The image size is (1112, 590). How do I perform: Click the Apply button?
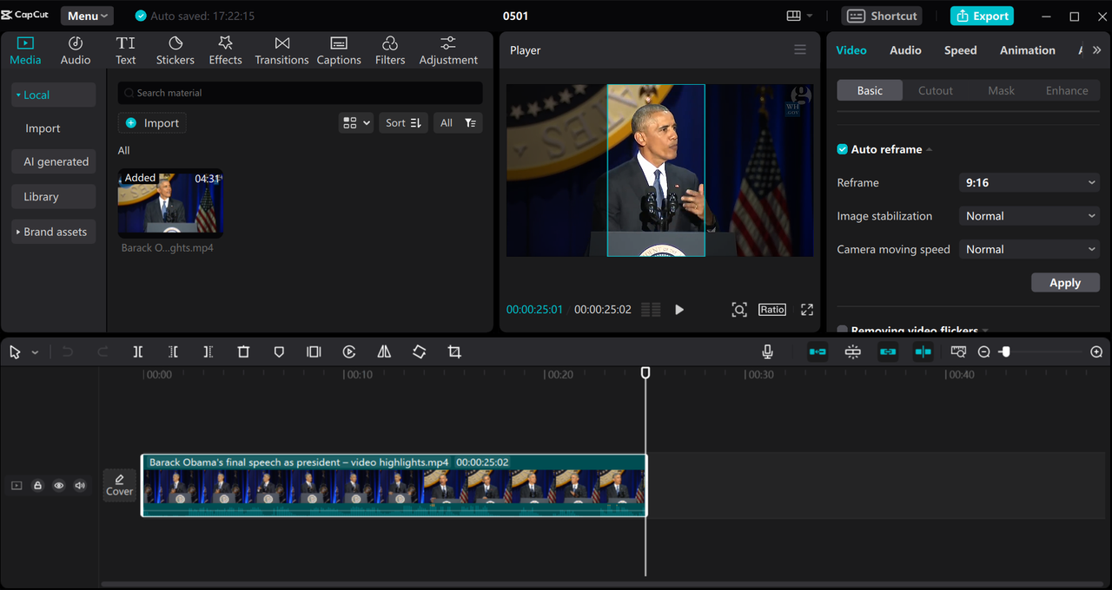click(1065, 283)
